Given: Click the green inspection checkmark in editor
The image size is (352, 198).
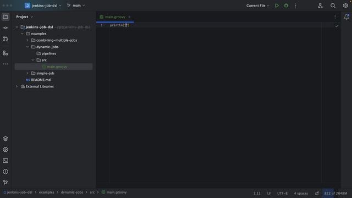Looking at the screenshot, I should (x=337, y=26).
